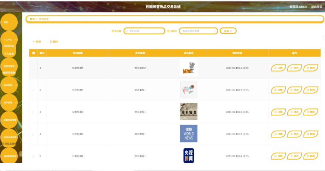325x171 pixels.
Task: Tick the checkbox for row 3
Action: pyautogui.click(x=33, y=112)
